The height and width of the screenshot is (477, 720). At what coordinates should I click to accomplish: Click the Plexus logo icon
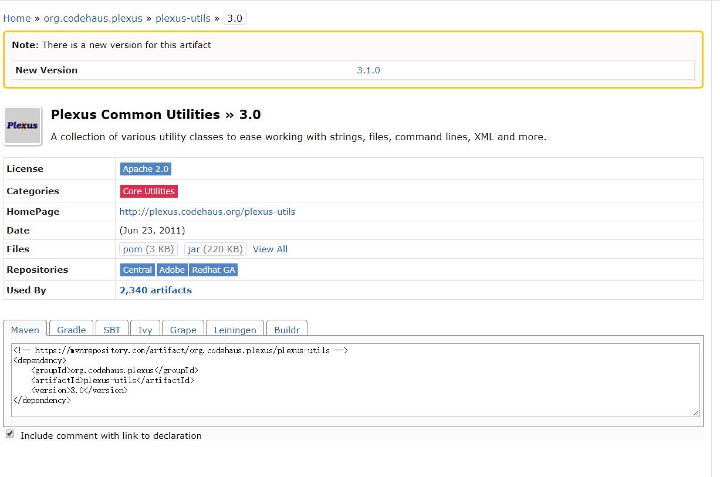pos(23,126)
